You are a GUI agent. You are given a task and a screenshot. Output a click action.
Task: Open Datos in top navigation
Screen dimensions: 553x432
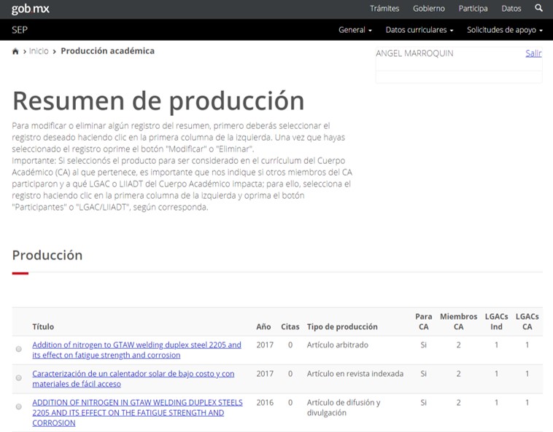click(511, 9)
